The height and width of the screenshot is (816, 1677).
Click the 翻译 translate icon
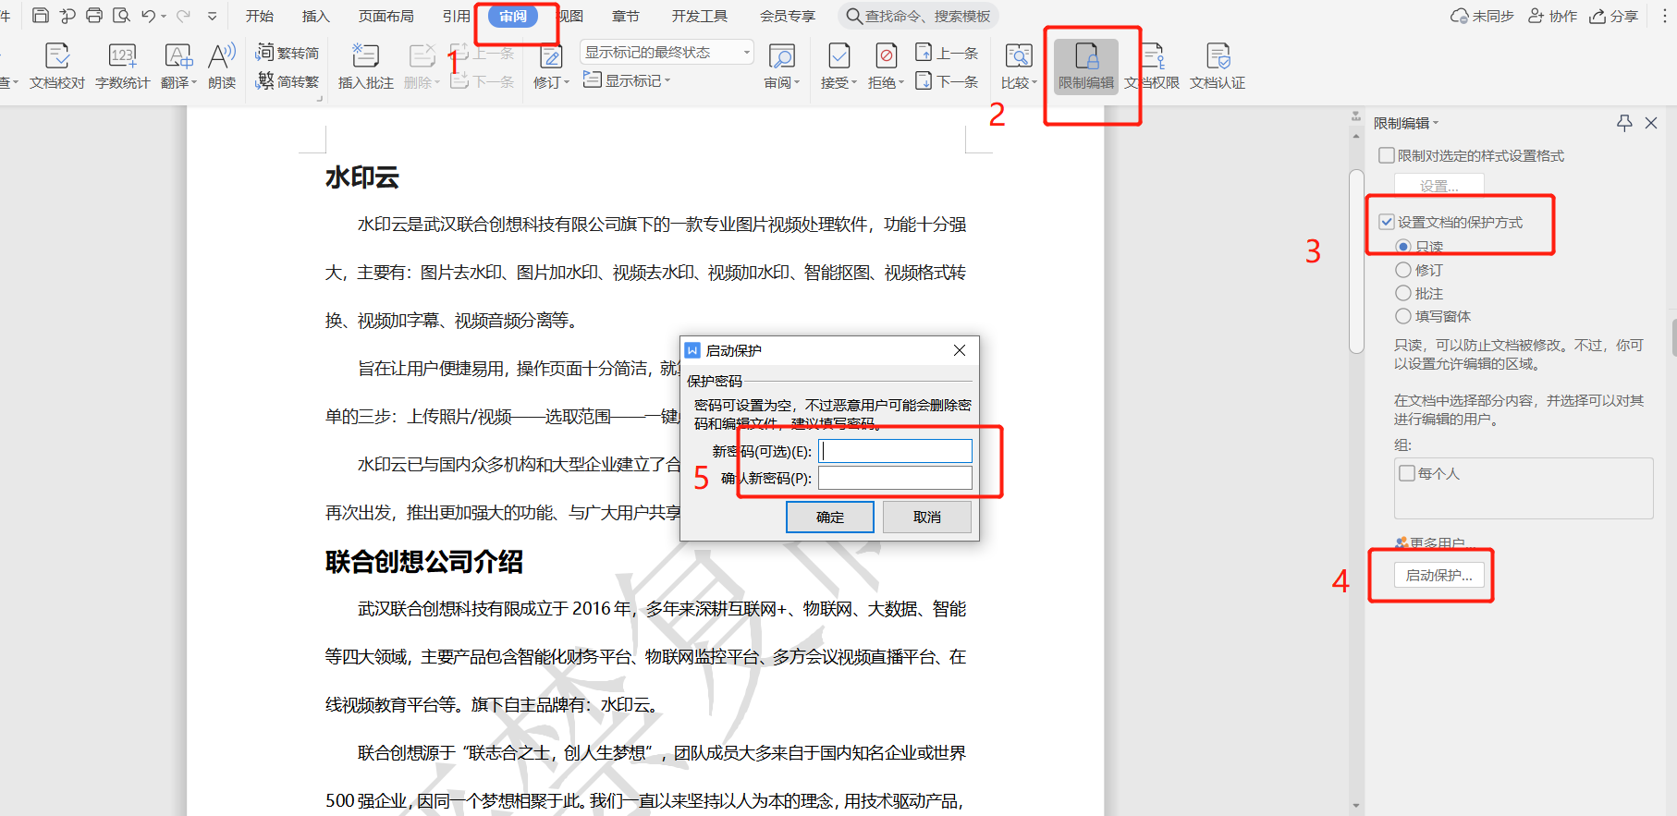pyautogui.click(x=177, y=57)
